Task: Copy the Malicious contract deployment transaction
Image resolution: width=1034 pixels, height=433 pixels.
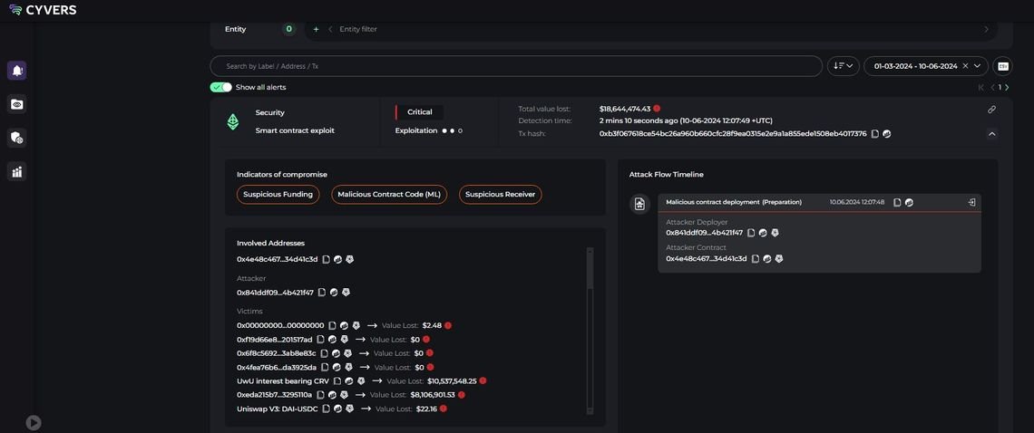Action: point(897,202)
